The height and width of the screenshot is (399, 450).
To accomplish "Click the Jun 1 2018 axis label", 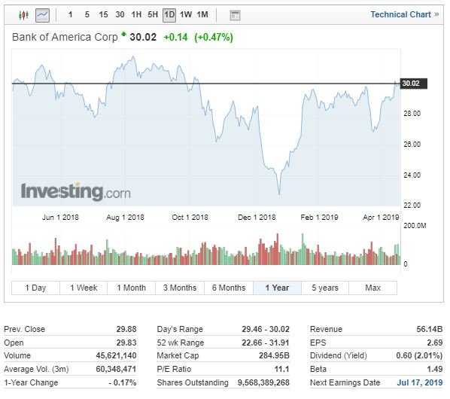I will (x=60, y=218).
